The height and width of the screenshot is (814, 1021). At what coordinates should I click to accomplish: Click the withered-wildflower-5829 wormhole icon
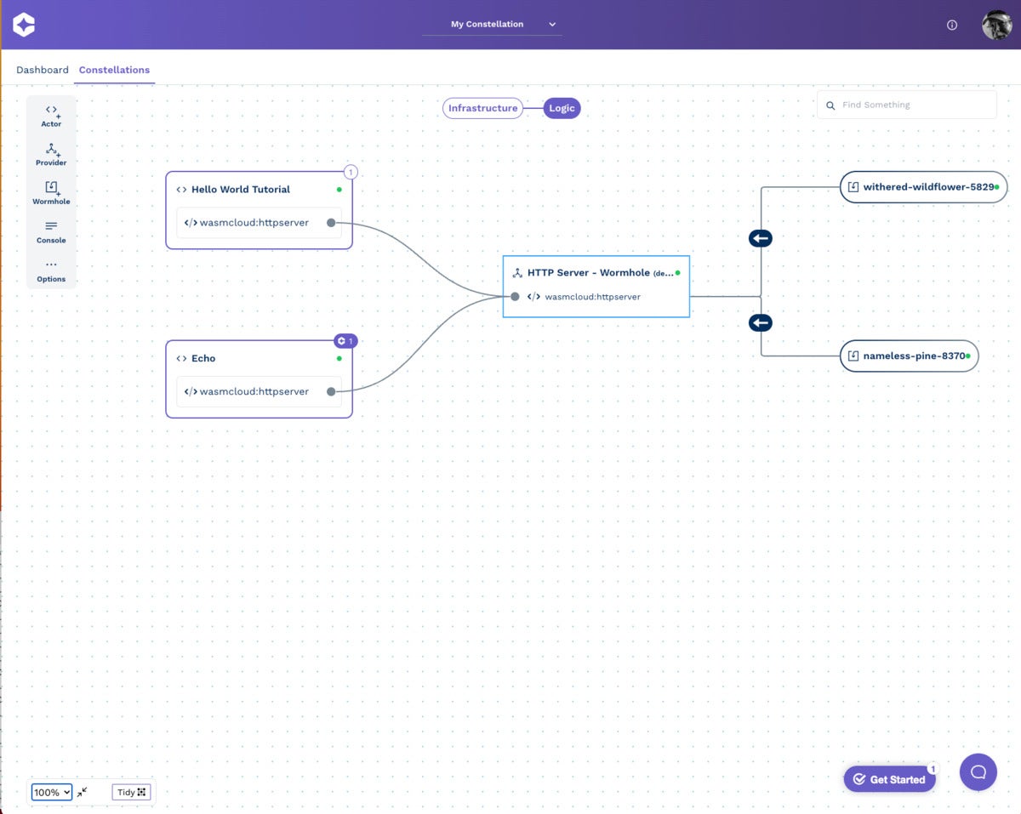click(x=853, y=187)
